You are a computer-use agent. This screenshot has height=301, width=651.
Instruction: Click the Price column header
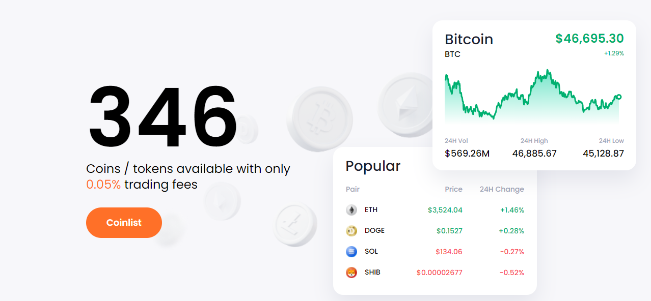[453, 189]
